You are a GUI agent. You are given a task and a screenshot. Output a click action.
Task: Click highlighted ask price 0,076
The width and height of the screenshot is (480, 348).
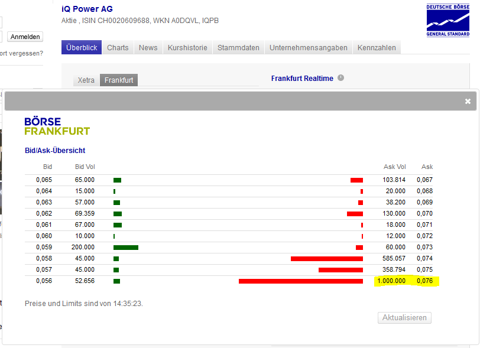coord(425,281)
